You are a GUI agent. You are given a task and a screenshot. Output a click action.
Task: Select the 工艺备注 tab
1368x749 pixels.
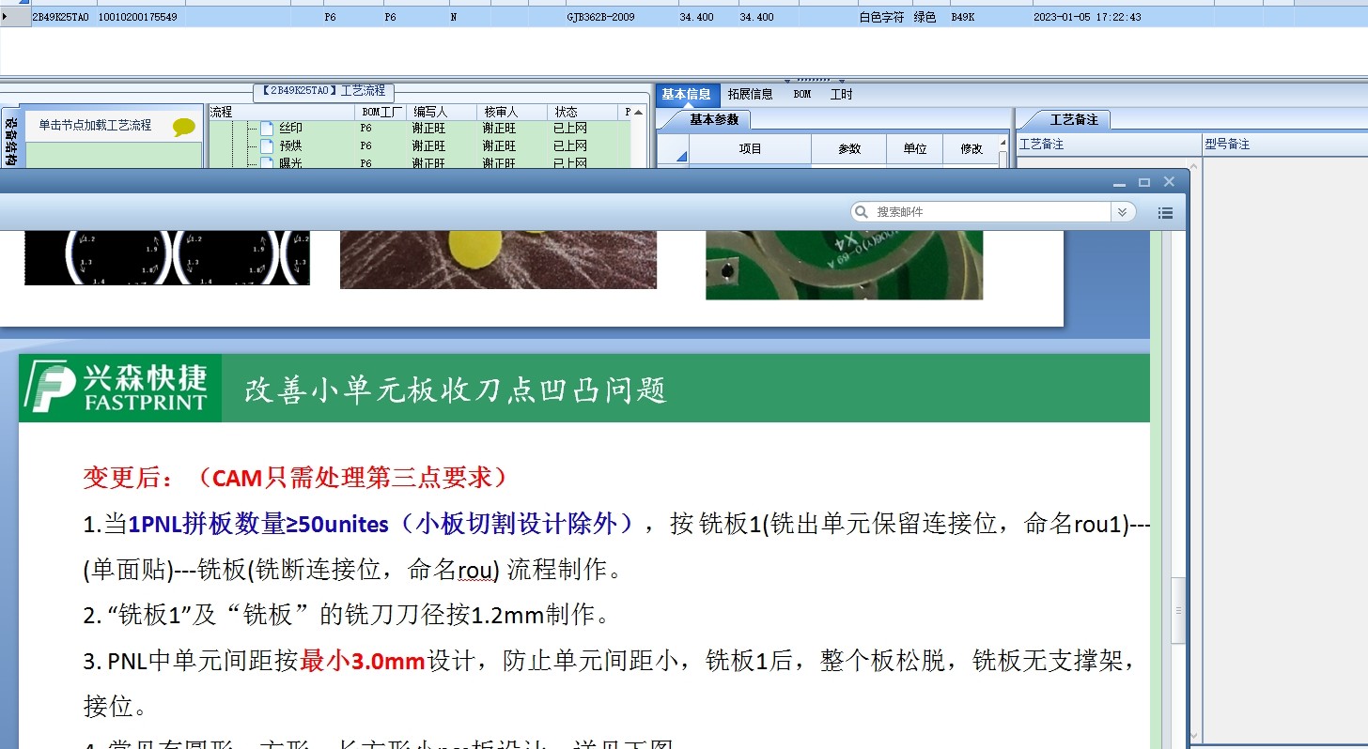(1074, 119)
